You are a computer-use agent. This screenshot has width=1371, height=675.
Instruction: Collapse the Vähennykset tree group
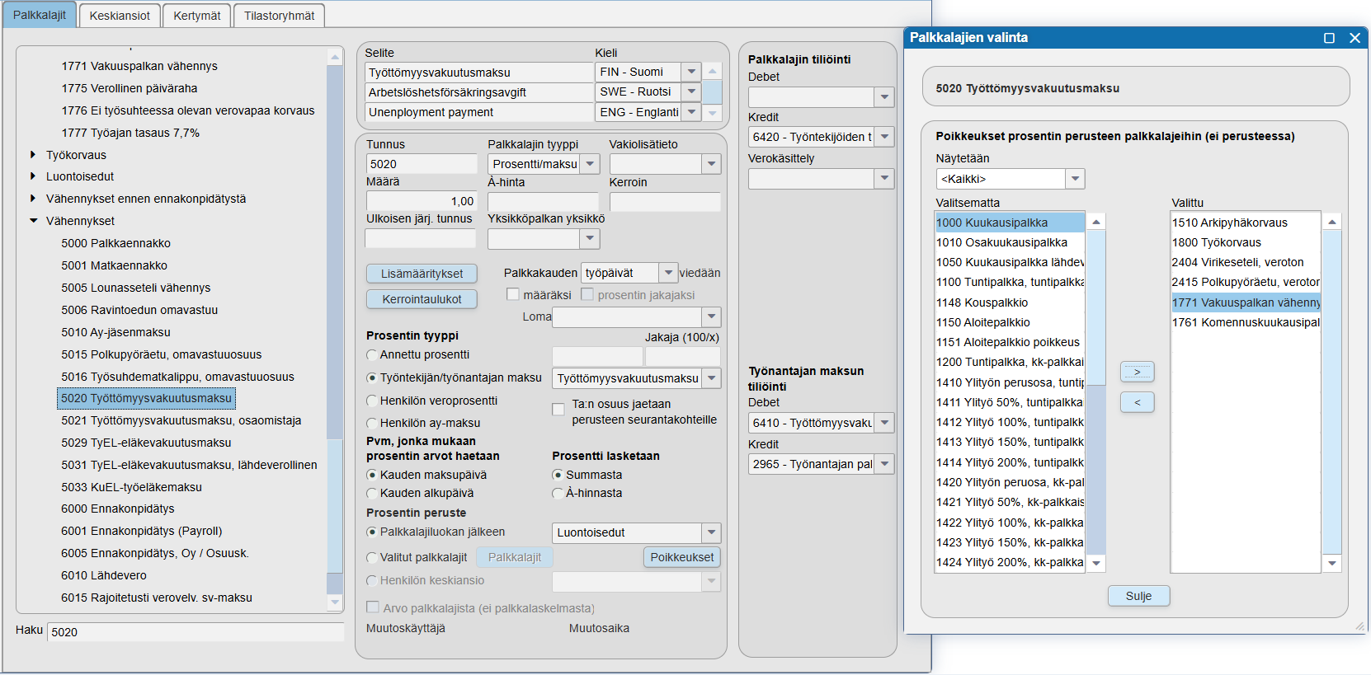coord(33,220)
